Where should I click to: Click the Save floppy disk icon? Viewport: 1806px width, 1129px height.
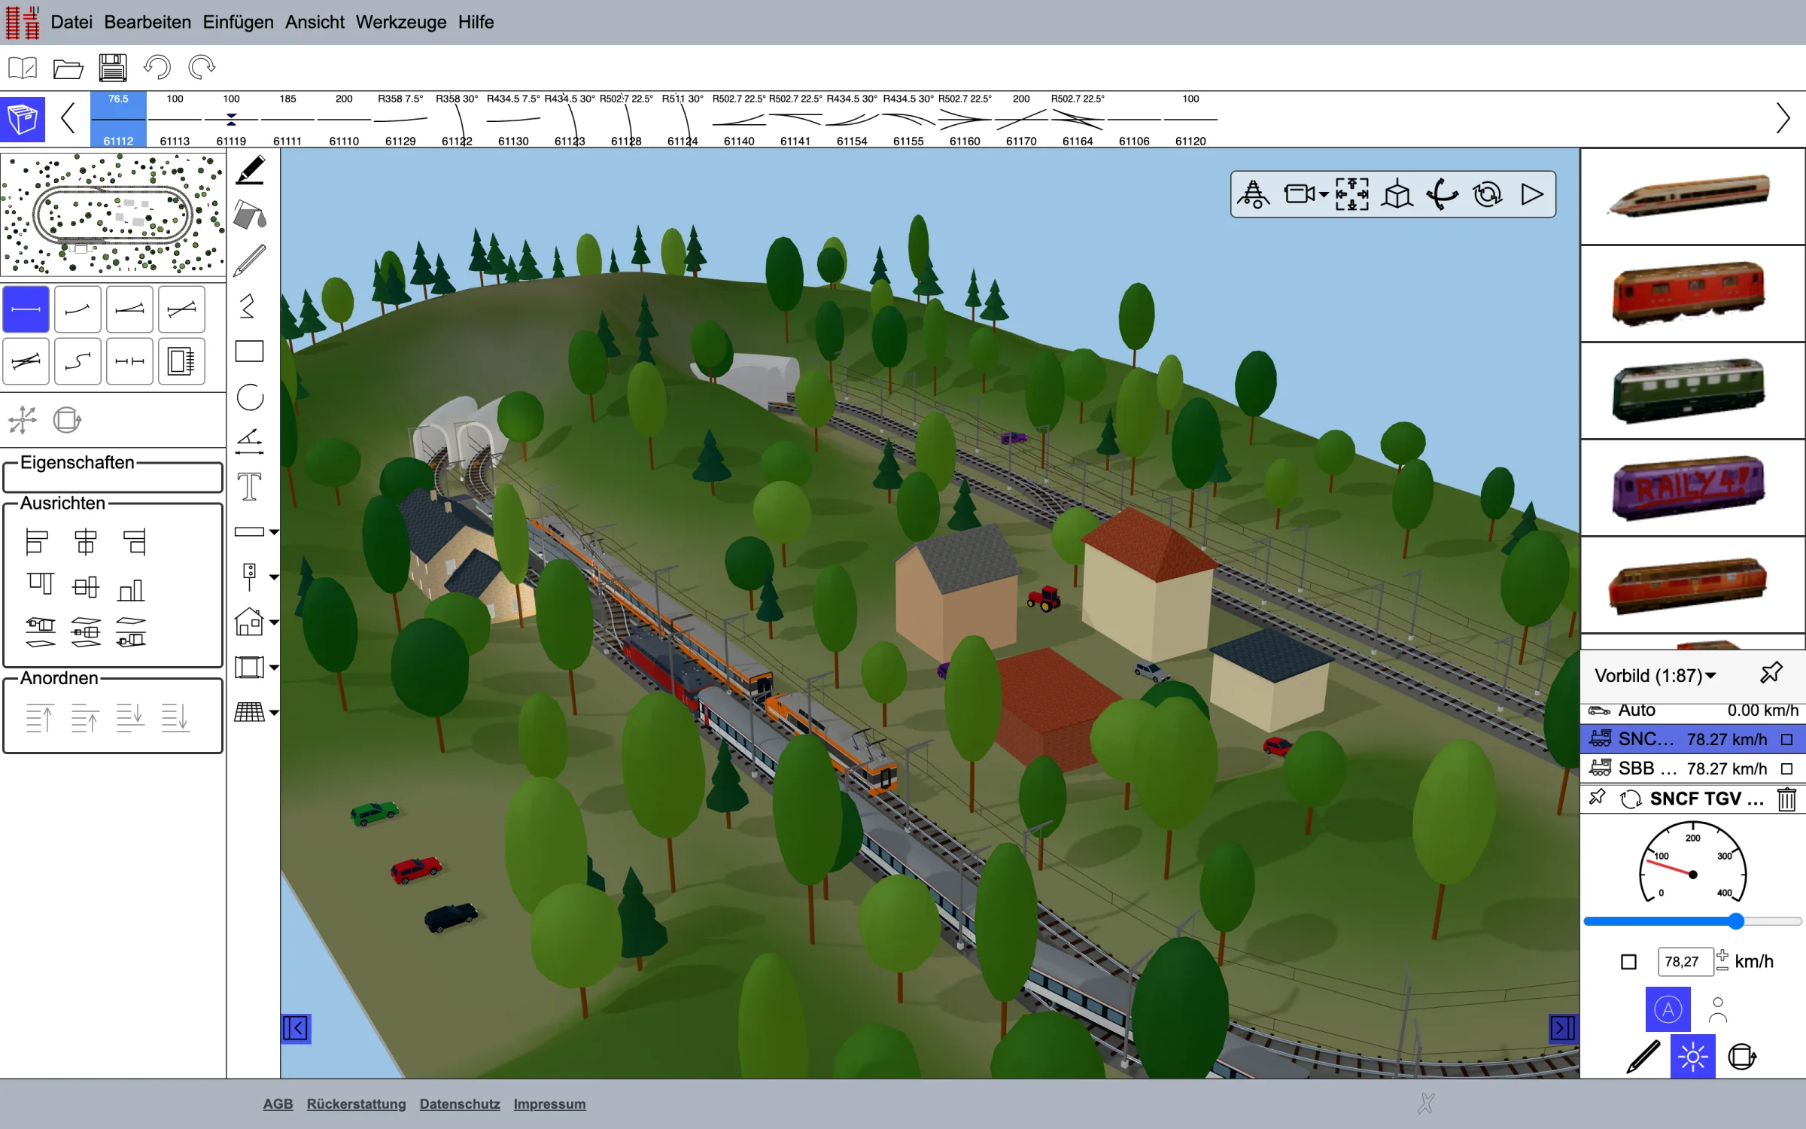[x=113, y=68]
